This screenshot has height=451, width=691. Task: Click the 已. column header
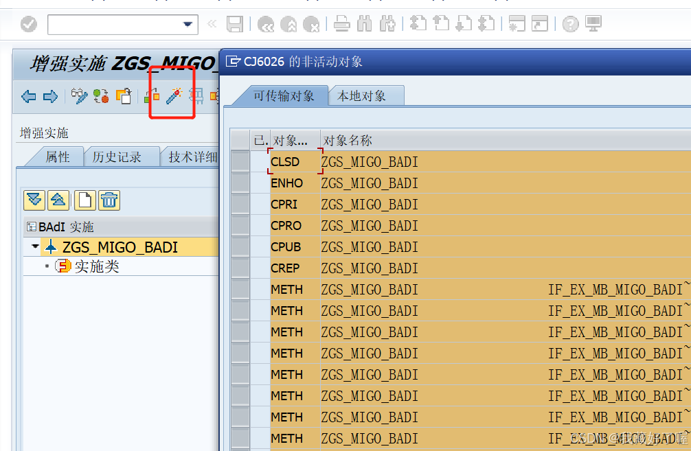pos(260,141)
